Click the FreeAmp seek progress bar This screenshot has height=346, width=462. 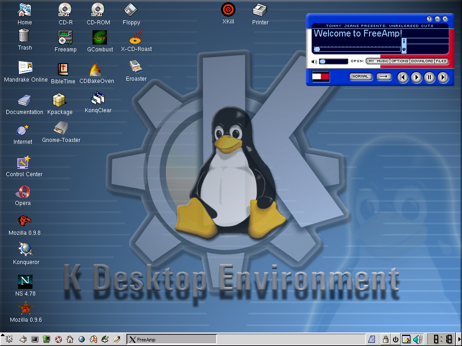pos(357,49)
